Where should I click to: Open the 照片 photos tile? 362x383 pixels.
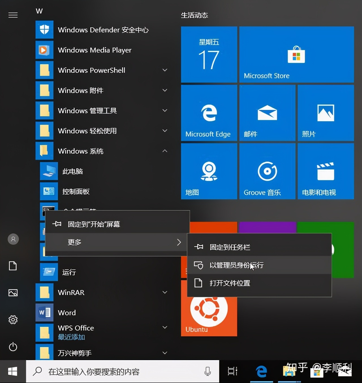[x=326, y=113]
